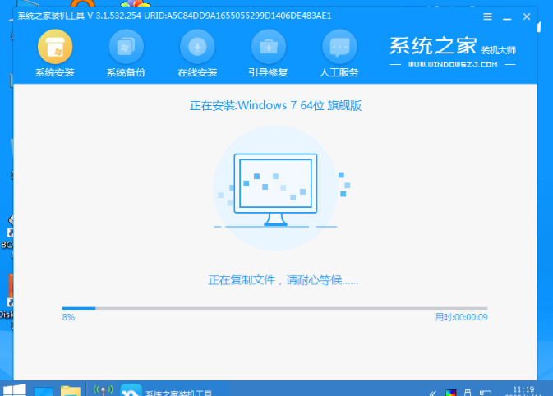Open the Windows Start menu
Viewport: 553px width, 396px height.
pos(13,389)
